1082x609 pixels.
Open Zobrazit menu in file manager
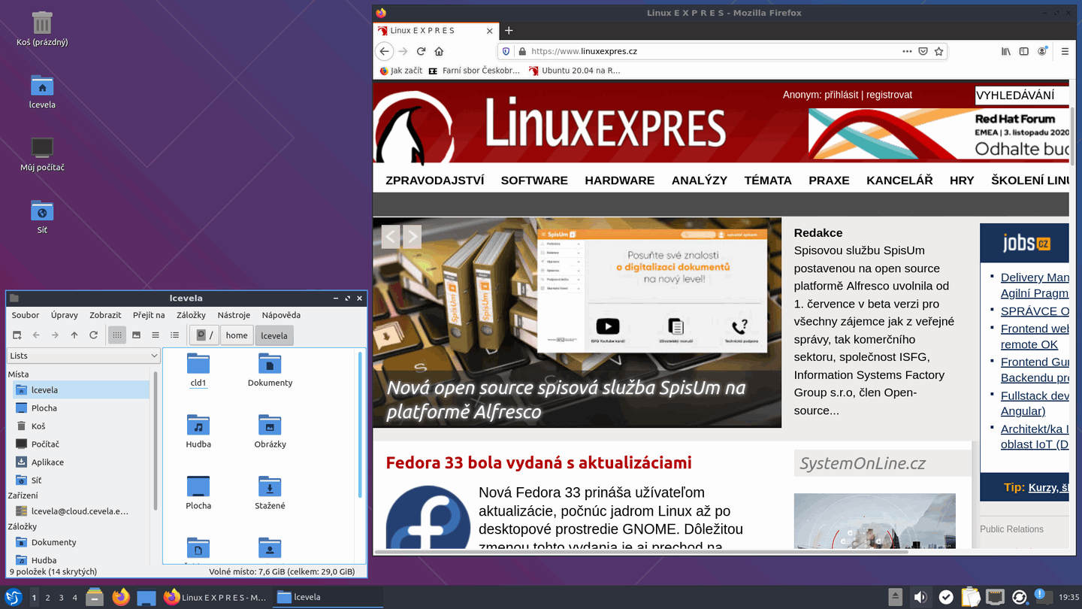click(105, 315)
